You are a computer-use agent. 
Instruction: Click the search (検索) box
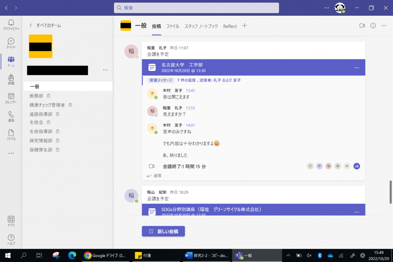point(196,8)
